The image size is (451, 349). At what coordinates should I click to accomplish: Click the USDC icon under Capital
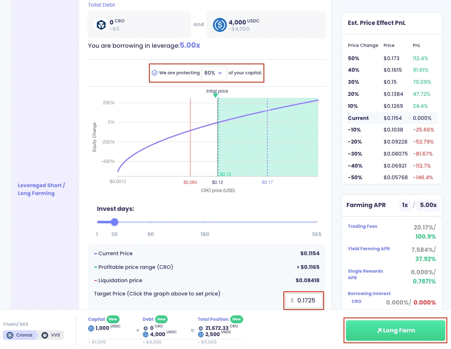[91, 328]
